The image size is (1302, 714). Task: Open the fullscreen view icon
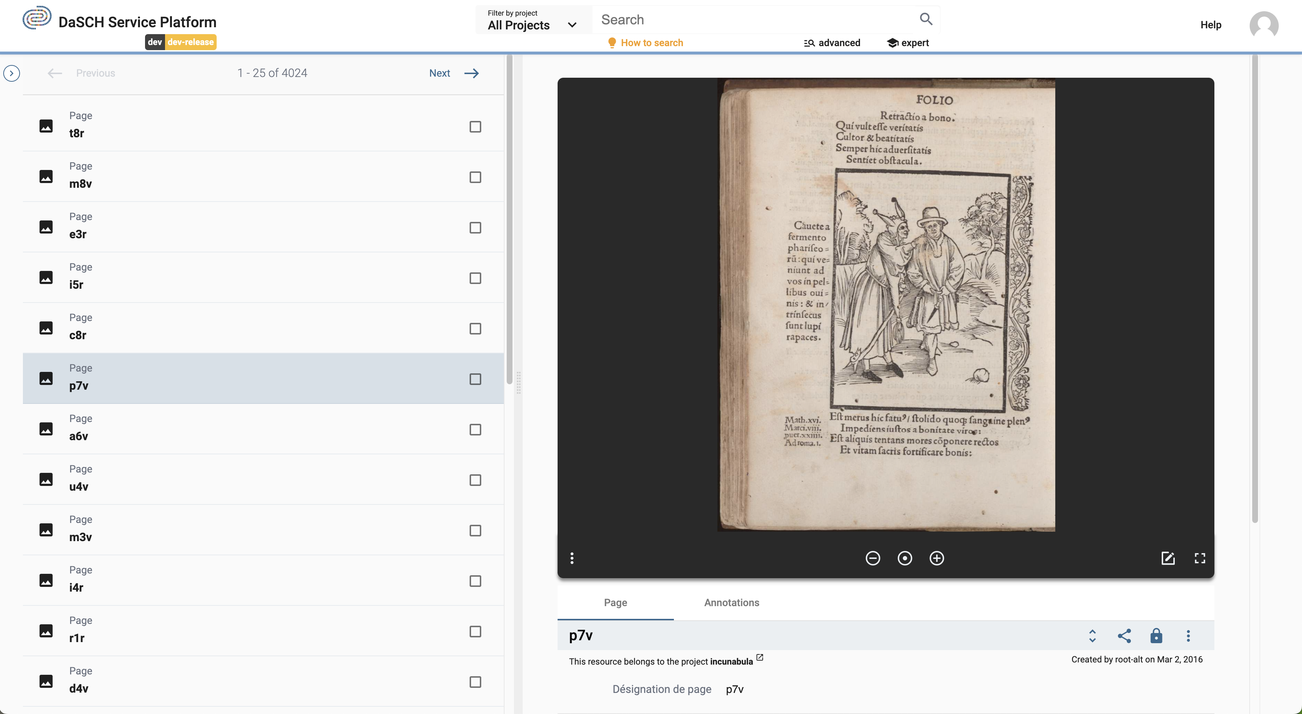[1199, 557]
